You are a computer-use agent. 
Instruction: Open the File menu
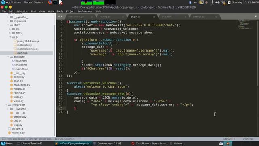pyautogui.click(x=4, y=11)
